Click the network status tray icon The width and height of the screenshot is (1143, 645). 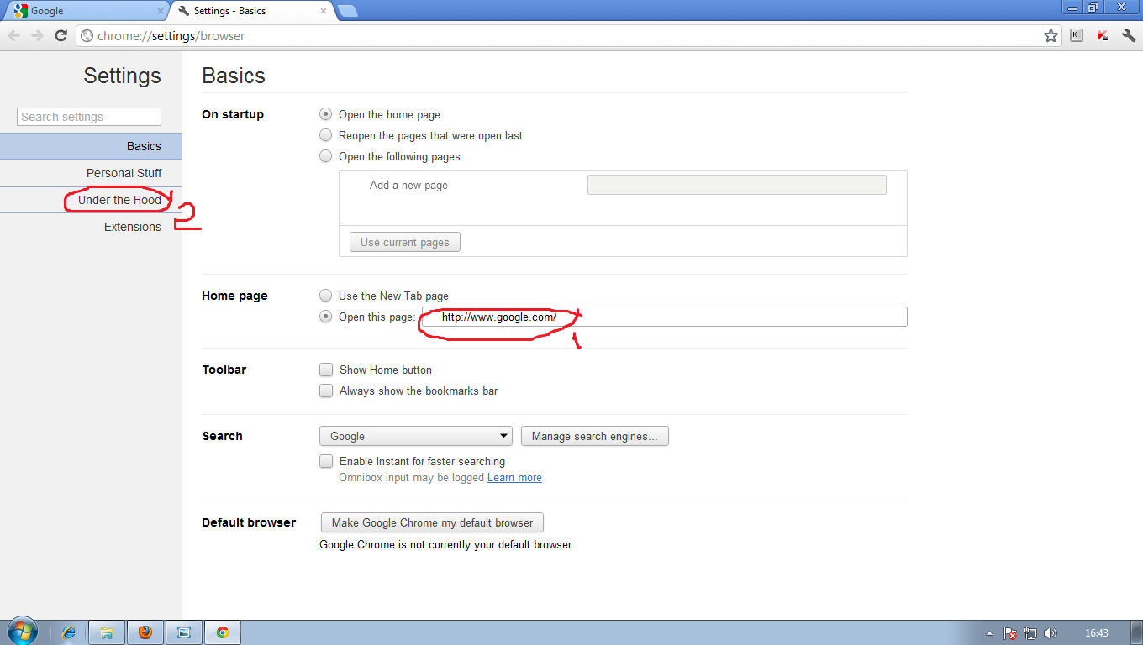[x=1030, y=633]
